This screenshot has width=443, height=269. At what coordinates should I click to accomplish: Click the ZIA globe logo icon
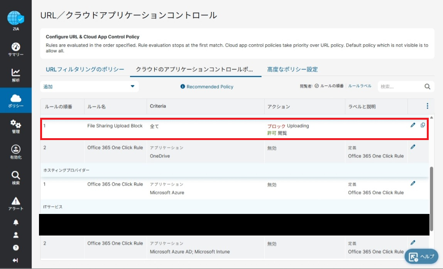[x=15, y=18]
